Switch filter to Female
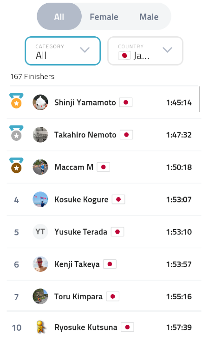Viewport: 209px width, 341px height. (x=104, y=17)
